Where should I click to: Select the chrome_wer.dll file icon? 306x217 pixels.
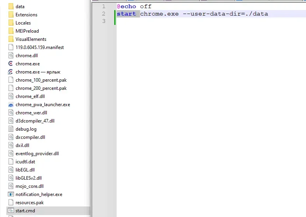[x=11, y=113]
